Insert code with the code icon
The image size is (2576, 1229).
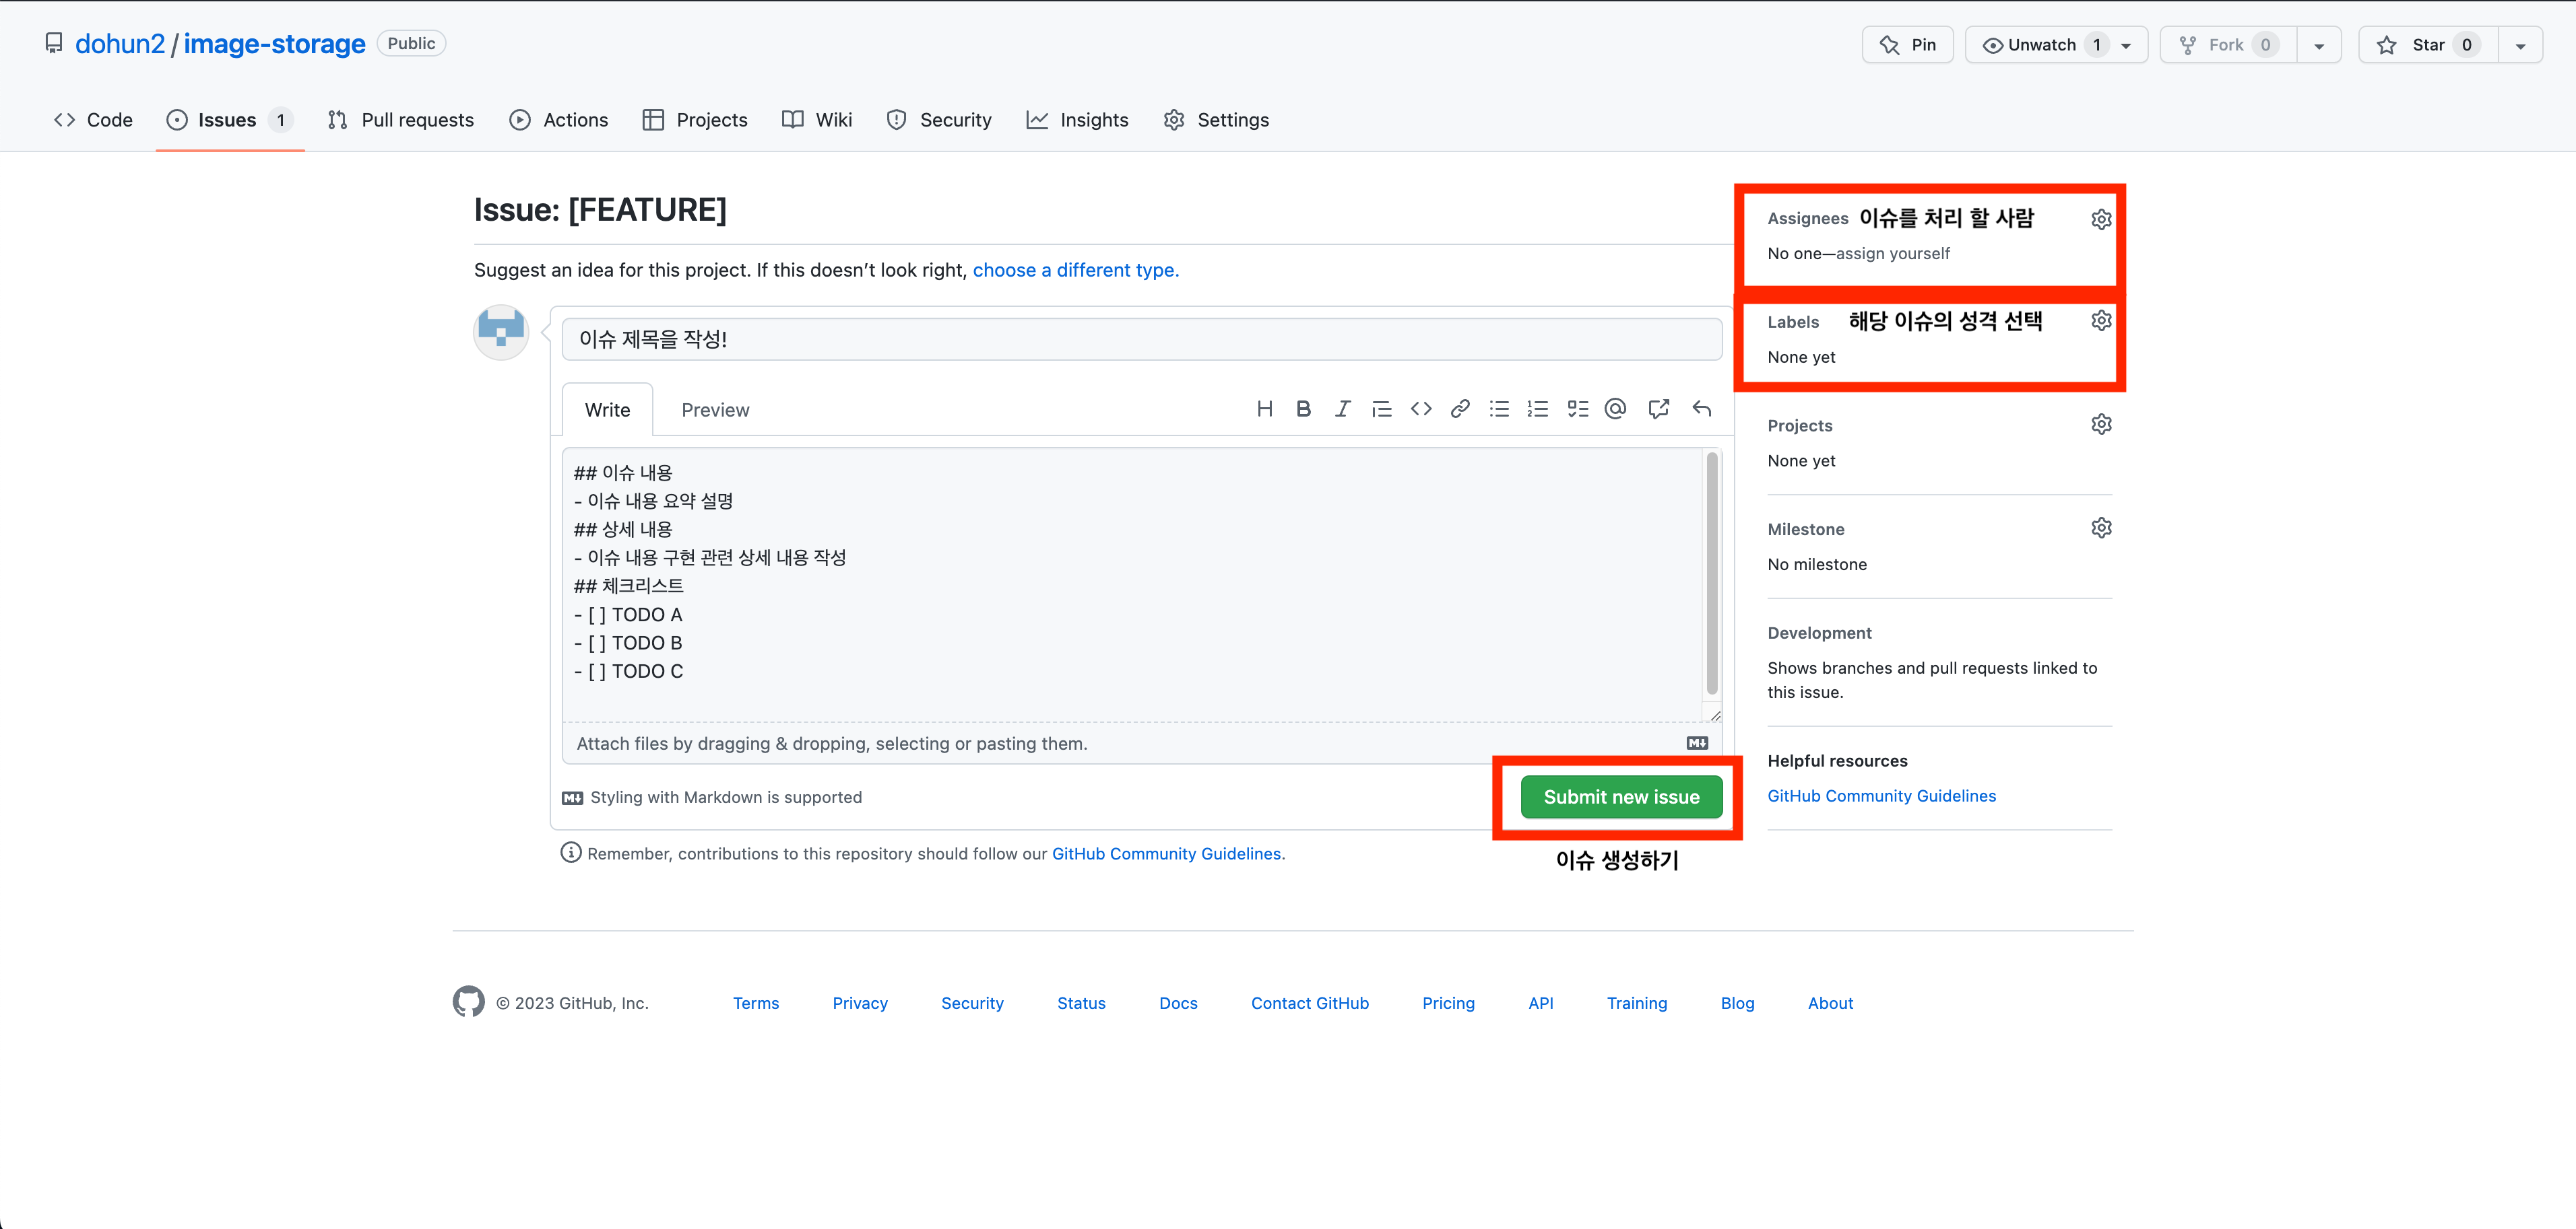(1421, 409)
